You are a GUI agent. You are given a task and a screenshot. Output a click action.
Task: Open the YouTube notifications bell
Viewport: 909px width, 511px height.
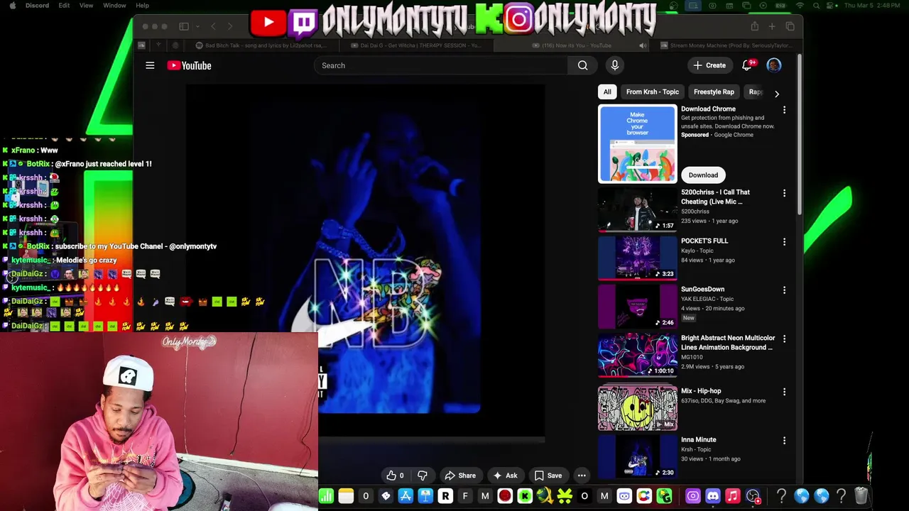tap(746, 65)
